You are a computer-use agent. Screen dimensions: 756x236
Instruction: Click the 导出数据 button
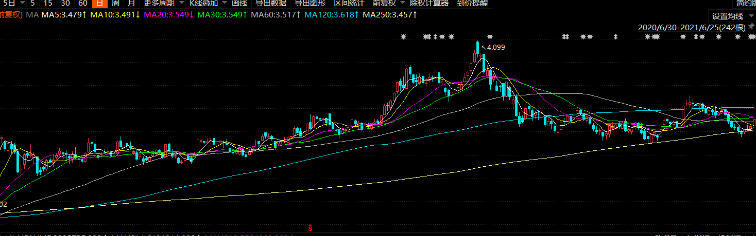tap(271, 3)
